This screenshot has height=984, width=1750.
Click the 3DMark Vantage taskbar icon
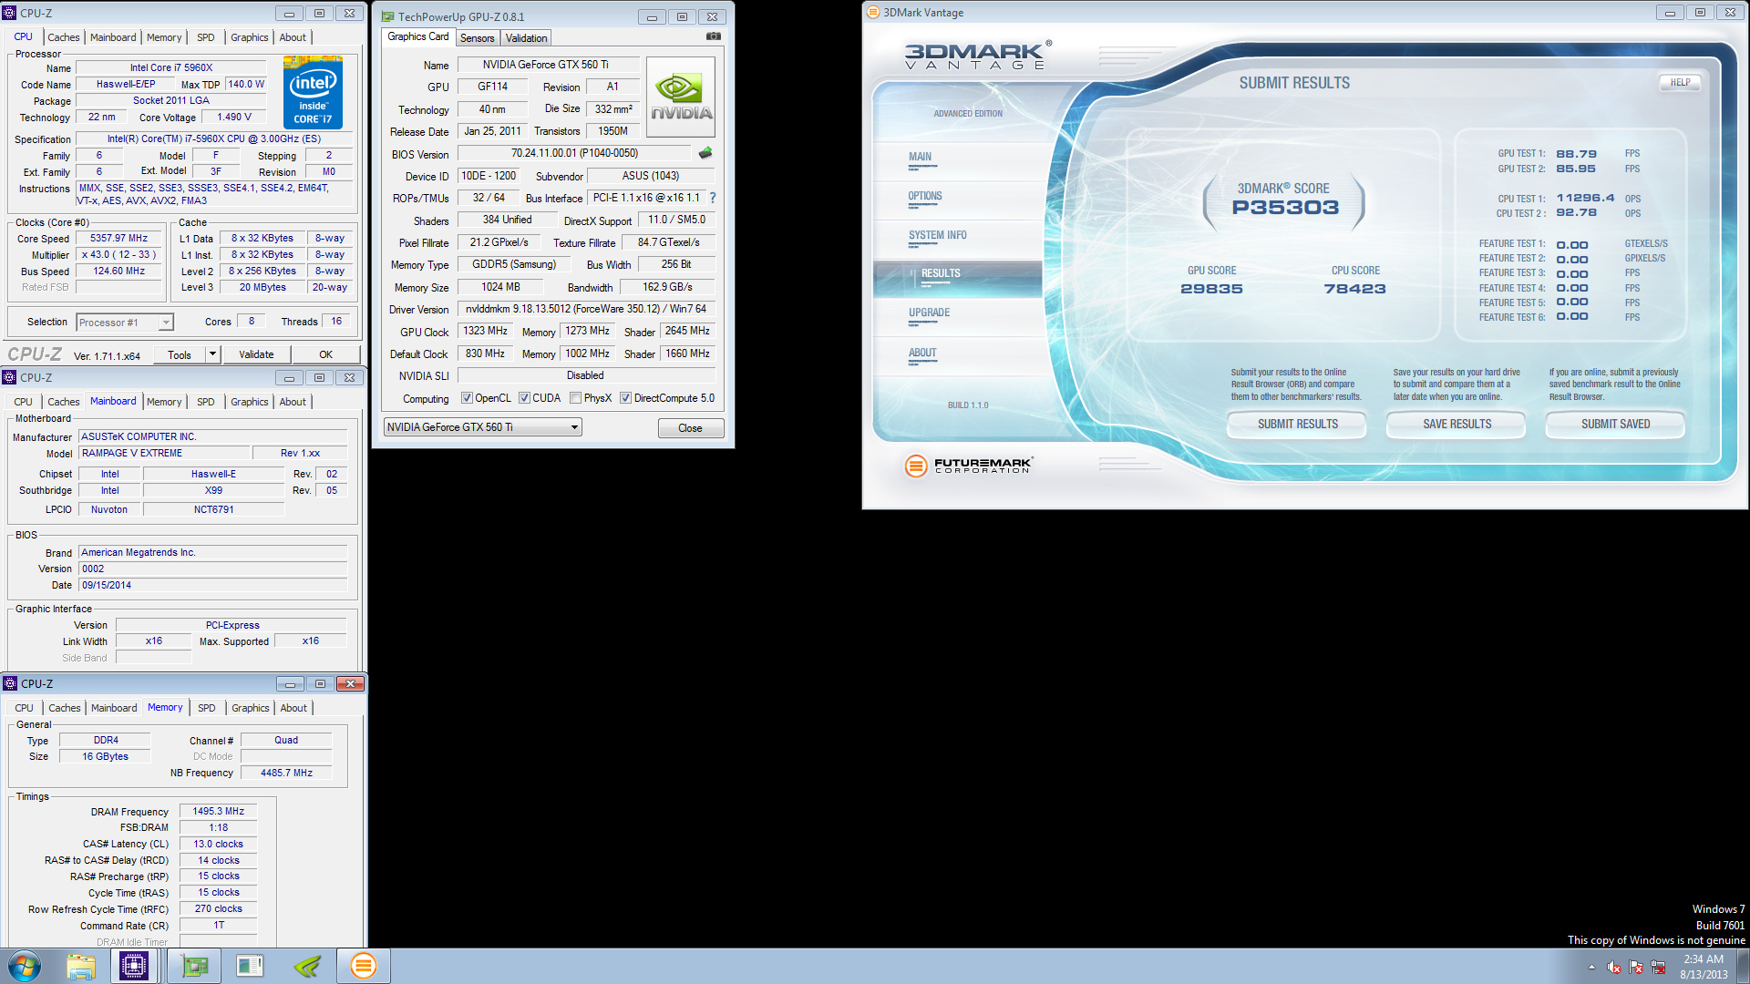pos(363,966)
